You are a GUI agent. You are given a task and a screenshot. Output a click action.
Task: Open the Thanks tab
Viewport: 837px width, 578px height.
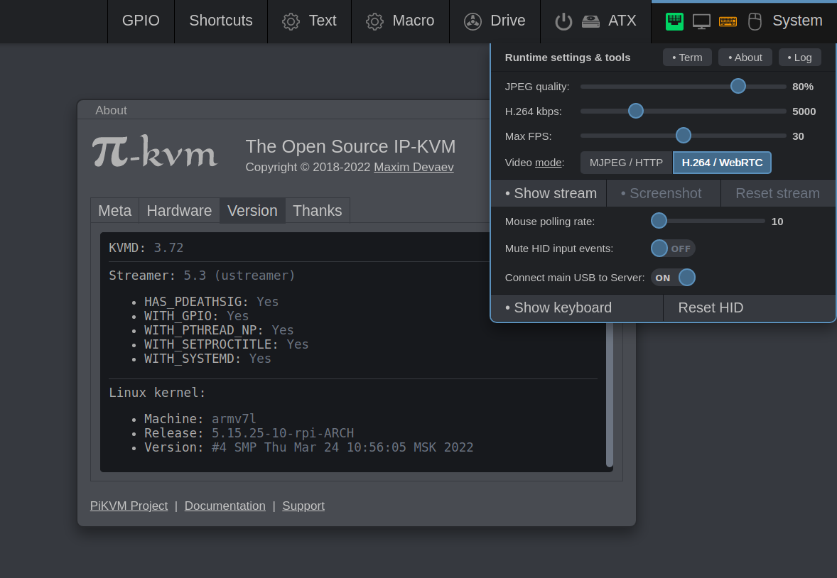pyautogui.click(x=318, y=210)
